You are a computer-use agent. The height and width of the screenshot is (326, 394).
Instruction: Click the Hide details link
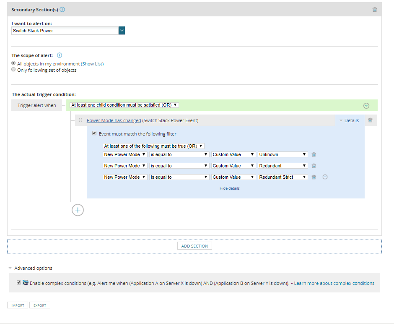coord(230,188)
